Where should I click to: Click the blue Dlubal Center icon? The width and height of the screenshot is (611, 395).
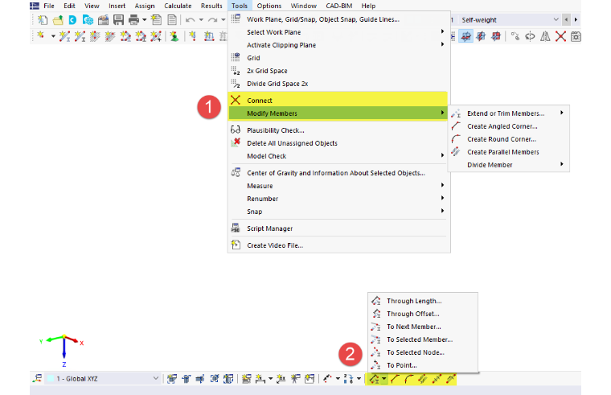coord(72,20)
